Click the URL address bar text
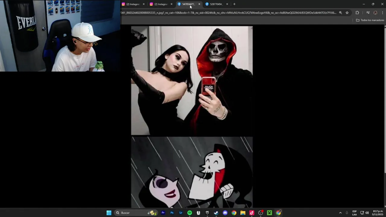The height and width of the screenshot is (217, 386). (229, 13)
